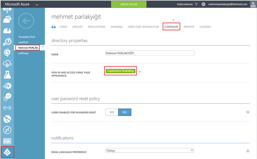The image size is (257, 159).
Task: Open the Traffic Manager arrows sidebar icon
Action: [7, 119]
